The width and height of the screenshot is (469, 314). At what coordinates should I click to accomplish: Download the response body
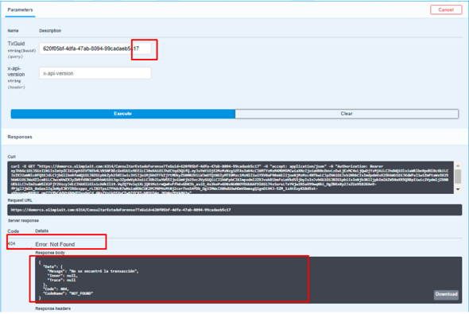[x=446, y=294]
